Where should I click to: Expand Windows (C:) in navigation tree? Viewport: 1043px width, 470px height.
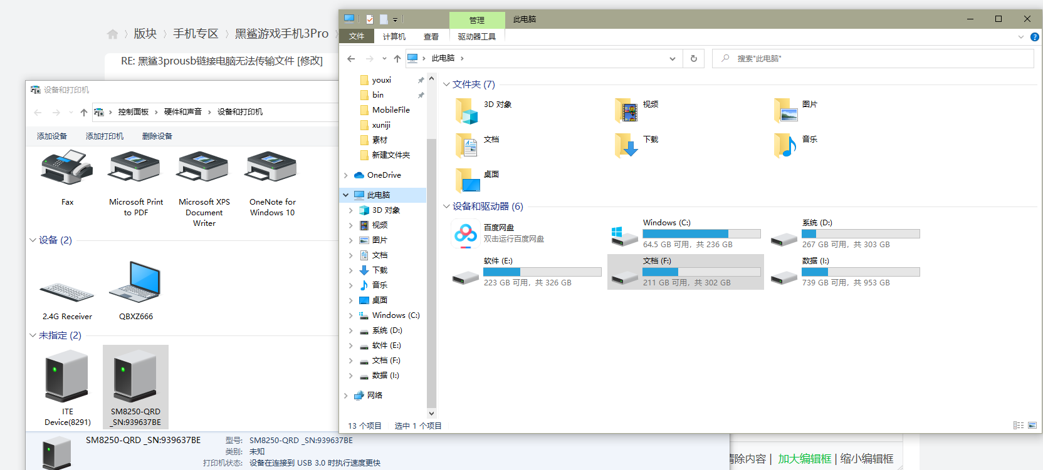[351, 315]
